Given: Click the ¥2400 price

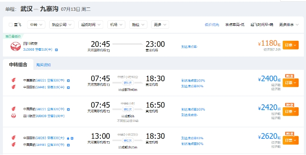Looking at the screenshot, I should tap(269, 79).
